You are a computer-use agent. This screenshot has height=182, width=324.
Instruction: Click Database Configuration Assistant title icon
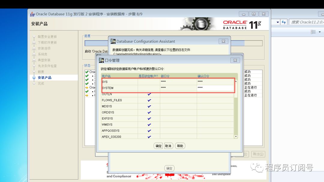tap(113, 41)
